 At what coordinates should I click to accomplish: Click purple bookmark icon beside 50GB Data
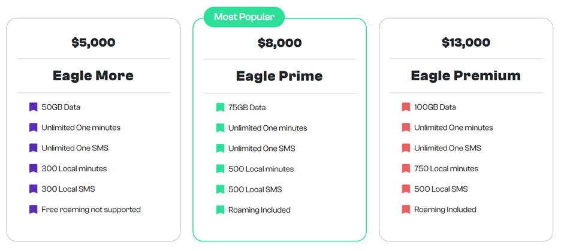34,107
